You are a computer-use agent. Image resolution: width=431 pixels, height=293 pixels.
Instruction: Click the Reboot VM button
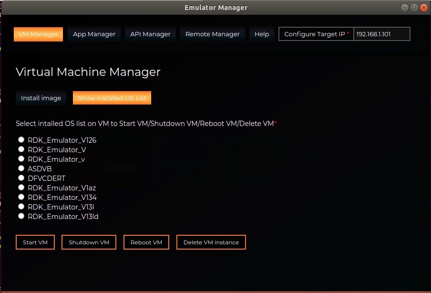pos(146,242)
